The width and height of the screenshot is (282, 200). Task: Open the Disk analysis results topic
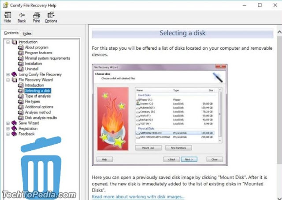[x=41, y=118]
